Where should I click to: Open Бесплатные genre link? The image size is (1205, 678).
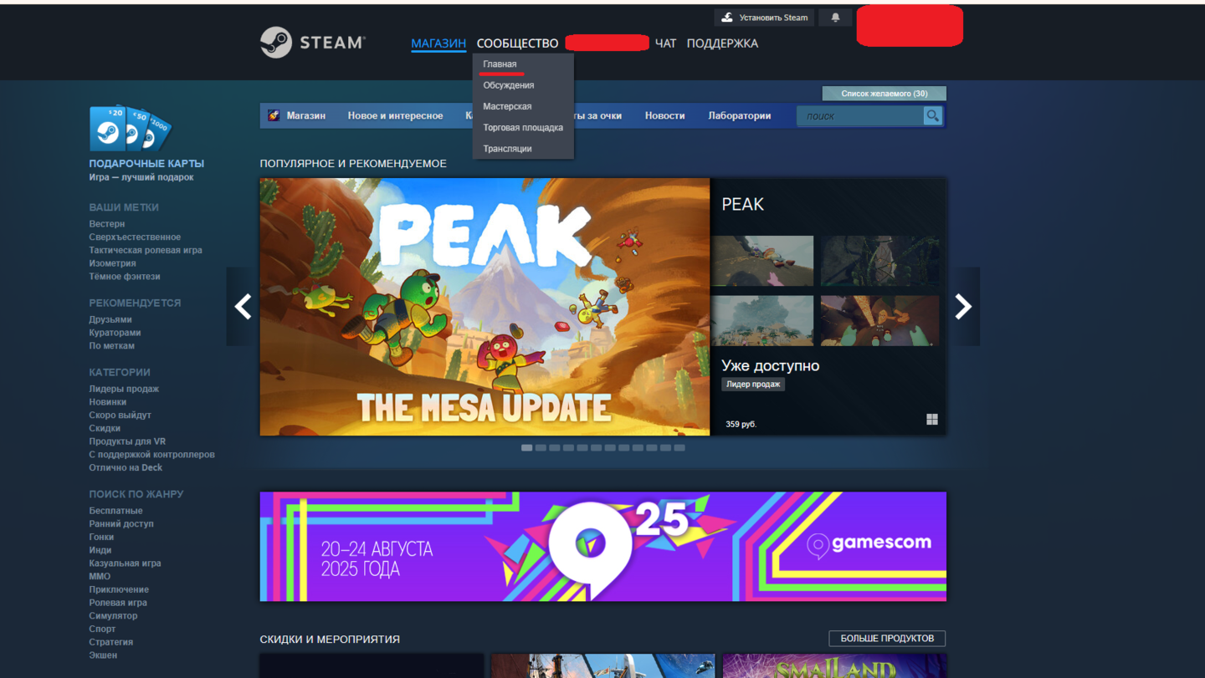[x=116, y=511]
